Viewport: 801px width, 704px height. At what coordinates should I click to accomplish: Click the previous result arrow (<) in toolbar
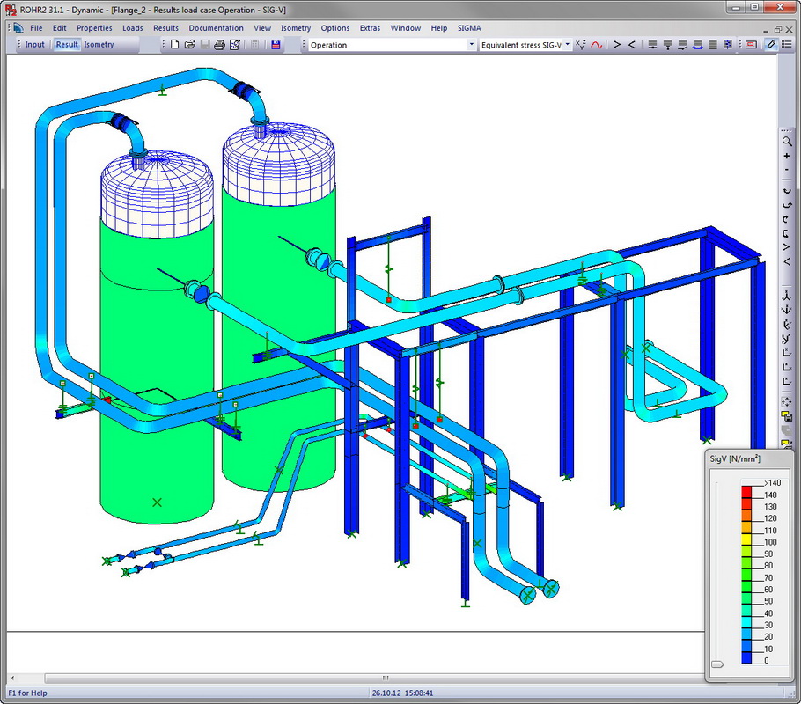click(631, 44)
